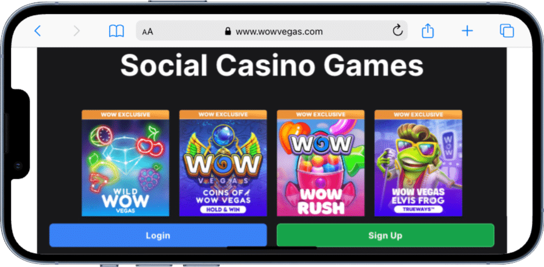Reload the page with the refresh icon
Viewport: 544px width, 267px height.
[x=397, y=31]
